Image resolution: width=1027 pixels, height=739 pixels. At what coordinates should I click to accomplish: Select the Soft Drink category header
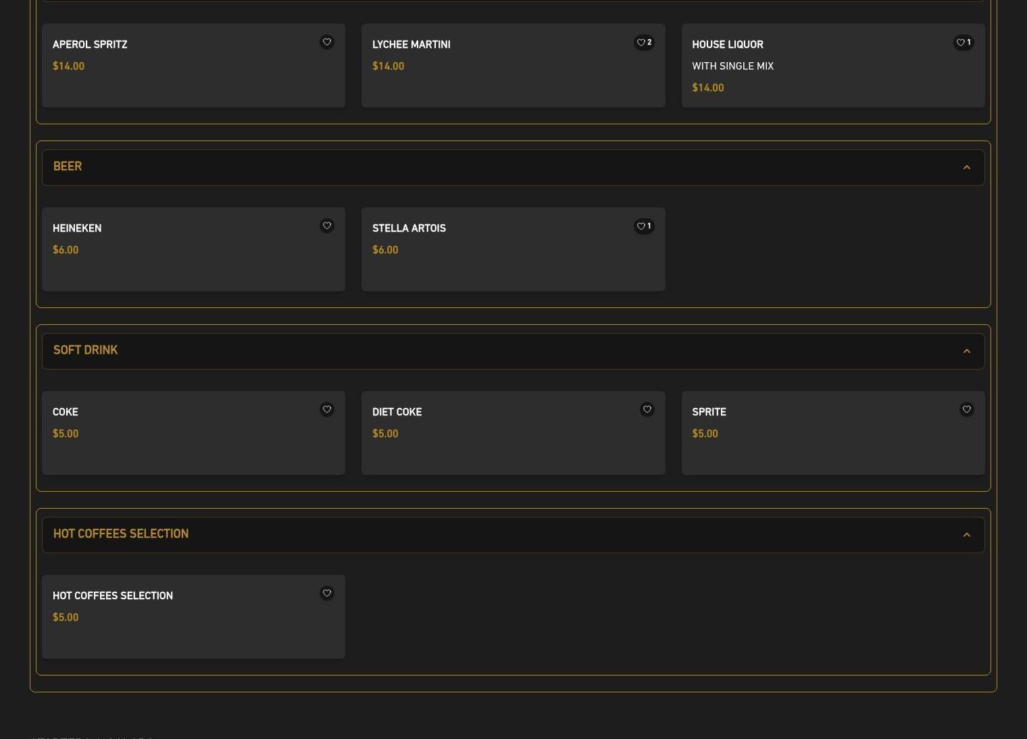coord(86,351)
